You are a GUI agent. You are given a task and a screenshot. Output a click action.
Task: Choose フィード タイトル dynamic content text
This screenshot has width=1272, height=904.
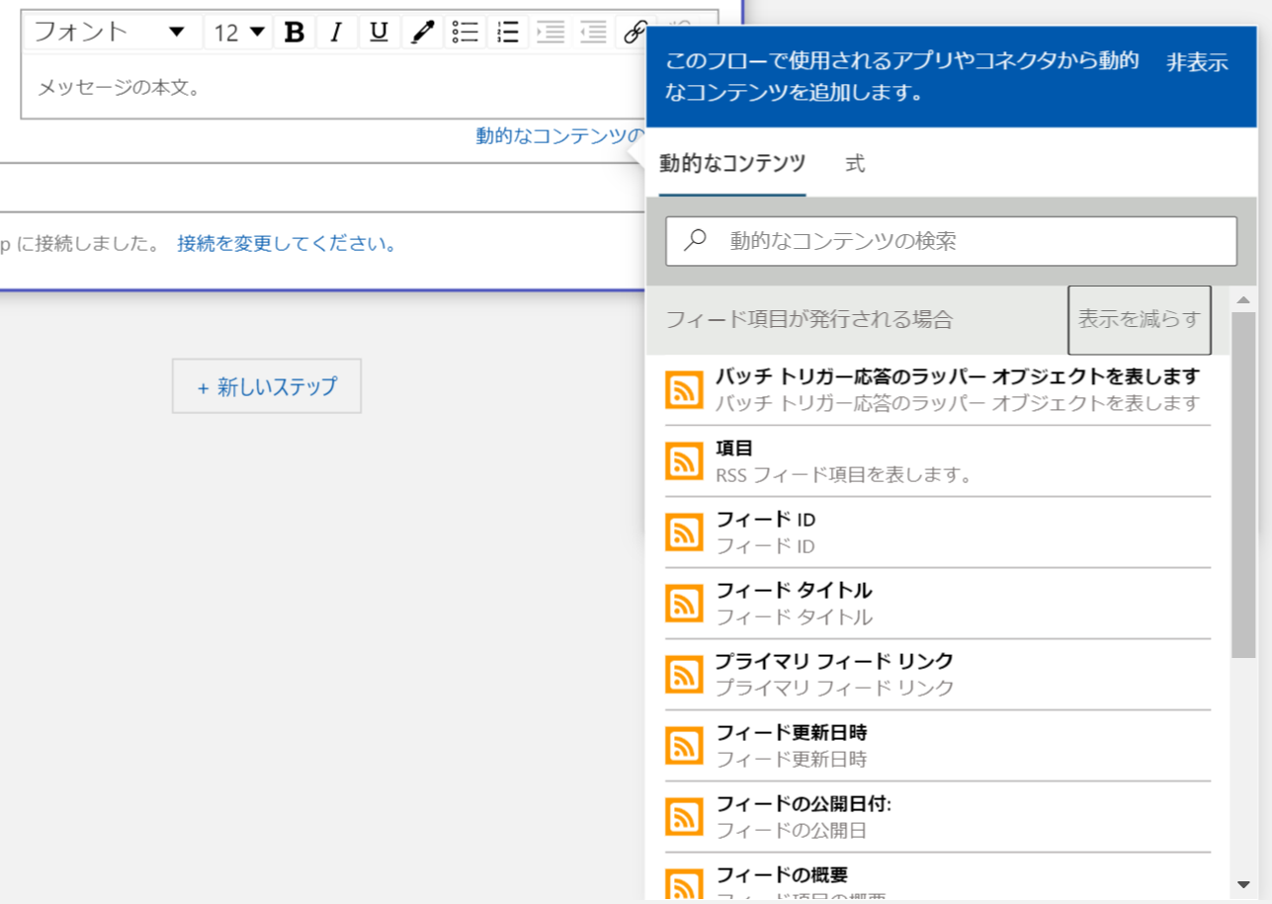[x=795, y=590]
